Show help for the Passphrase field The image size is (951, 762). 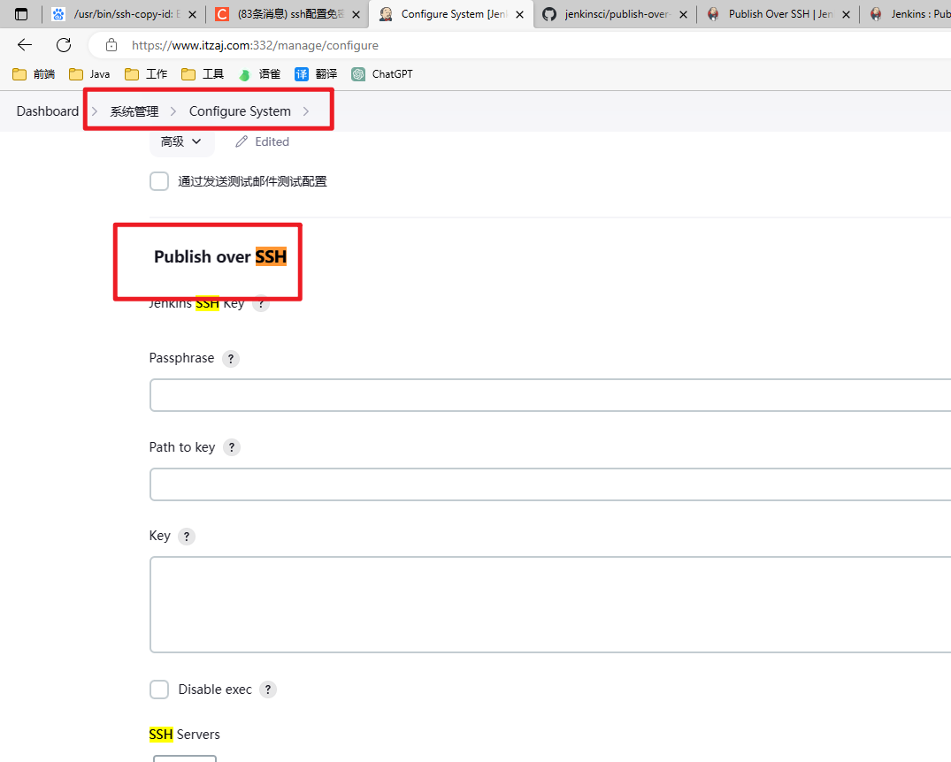pyautogui.click(x=231, y=359)
